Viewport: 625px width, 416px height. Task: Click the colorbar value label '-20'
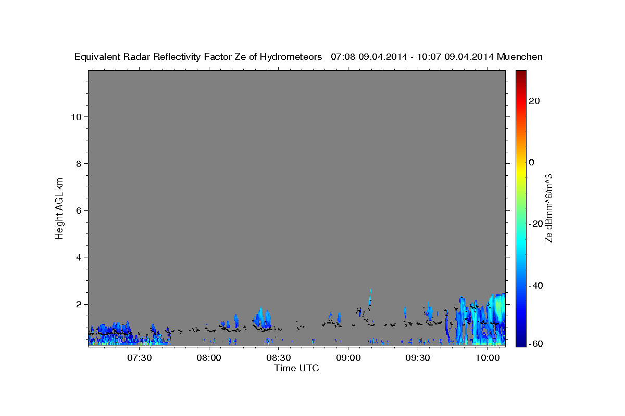536,224
